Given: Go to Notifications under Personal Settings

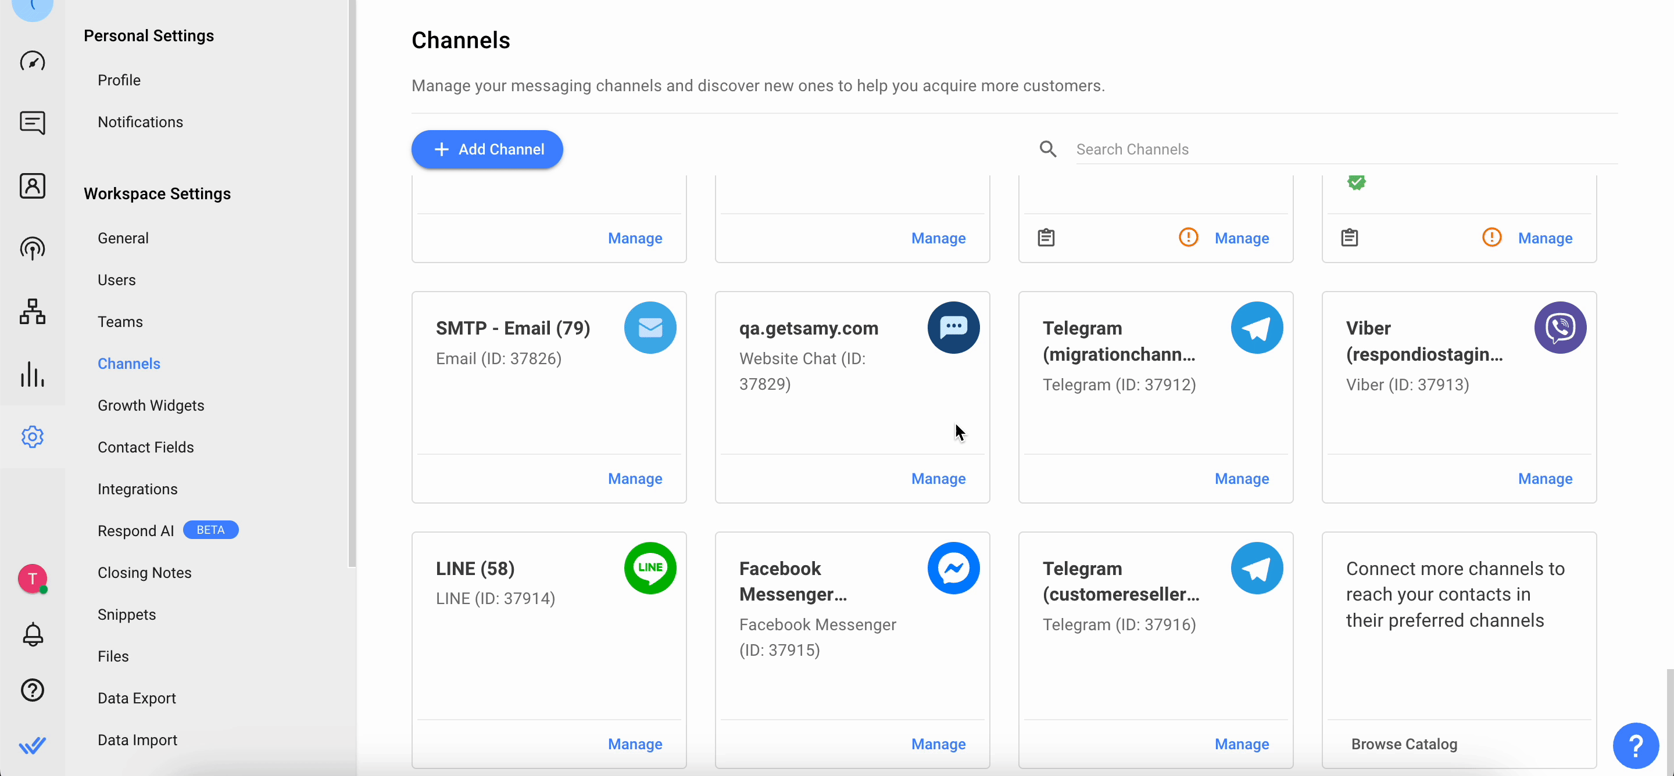Looking at the screenshot, I should tap(140, 122).
